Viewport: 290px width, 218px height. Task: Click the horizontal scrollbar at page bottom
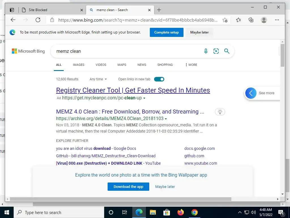(121, 199)
